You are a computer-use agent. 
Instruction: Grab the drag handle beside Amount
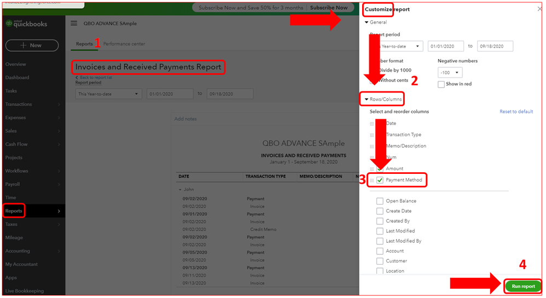click(372, 169)
